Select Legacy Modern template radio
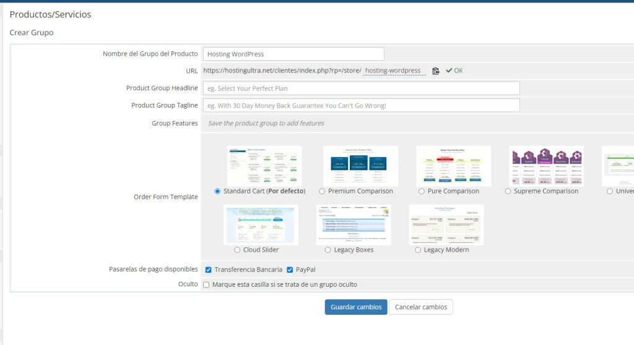Image resolution: width=634 pixels, height=345 pixels. pyautogui.click(x=418, y=250)
